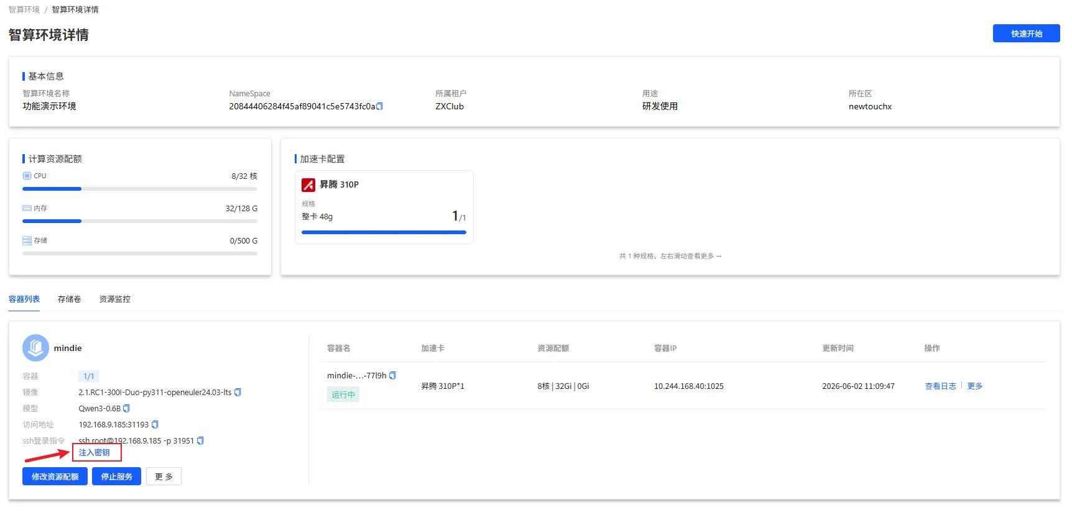Click the region value newtouchx

tap(870, 106)
